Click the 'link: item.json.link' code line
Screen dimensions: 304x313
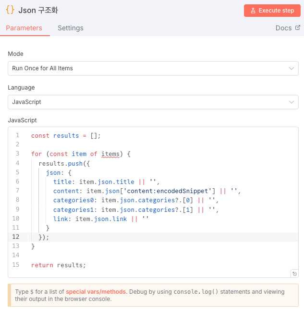[101, 219]
